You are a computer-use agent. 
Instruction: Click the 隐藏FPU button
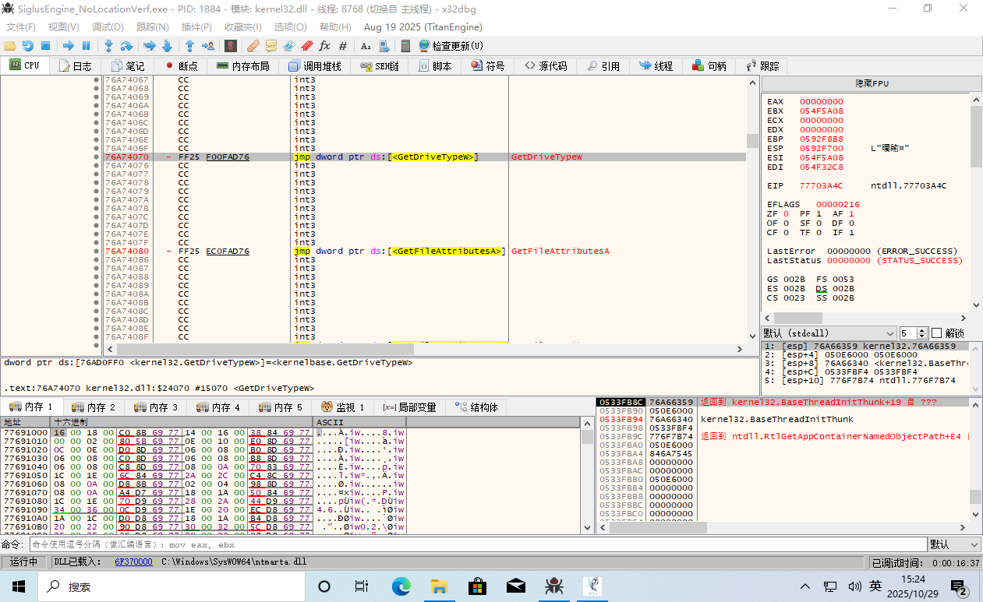click(871, 83)
